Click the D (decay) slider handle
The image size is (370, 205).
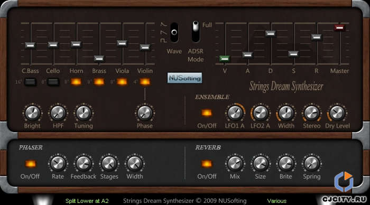271,33
